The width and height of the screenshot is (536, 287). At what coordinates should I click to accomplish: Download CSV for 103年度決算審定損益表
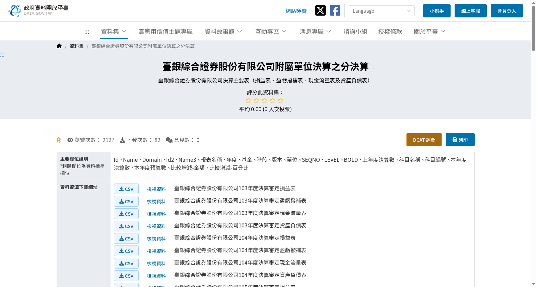(126, 189)
